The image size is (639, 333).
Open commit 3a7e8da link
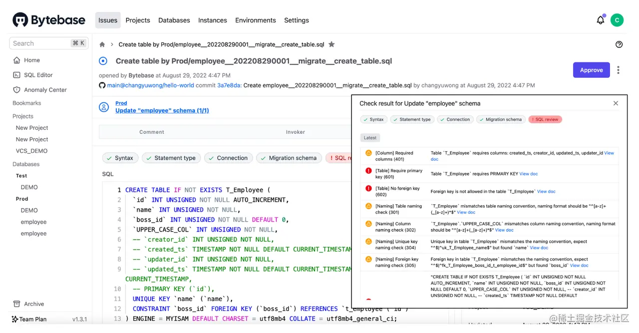(x=228, y=85)
